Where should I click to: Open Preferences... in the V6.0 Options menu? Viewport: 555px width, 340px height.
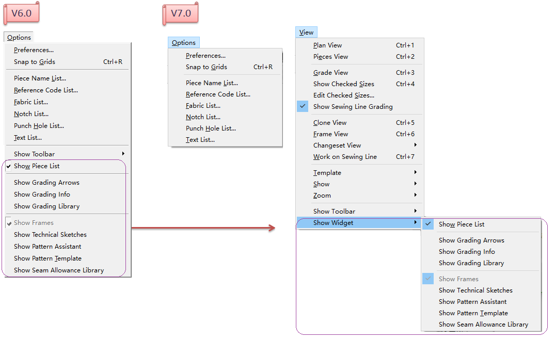[34, 50]
